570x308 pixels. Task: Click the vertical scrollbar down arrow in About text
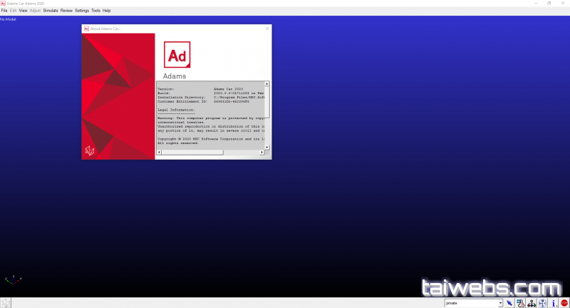(267, 147)
